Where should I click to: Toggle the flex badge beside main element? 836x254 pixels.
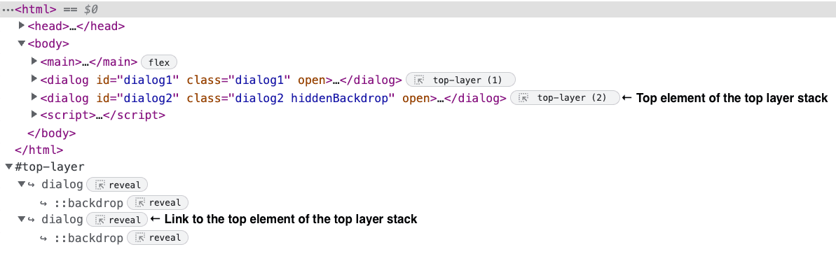point(159,63)
